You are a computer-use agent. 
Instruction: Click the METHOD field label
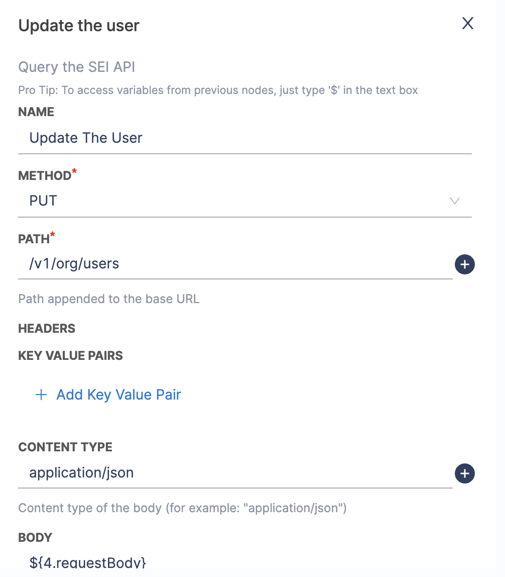click(45, 176)
